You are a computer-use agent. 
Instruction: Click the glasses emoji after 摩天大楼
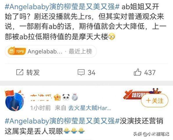(x=112, y=37)
